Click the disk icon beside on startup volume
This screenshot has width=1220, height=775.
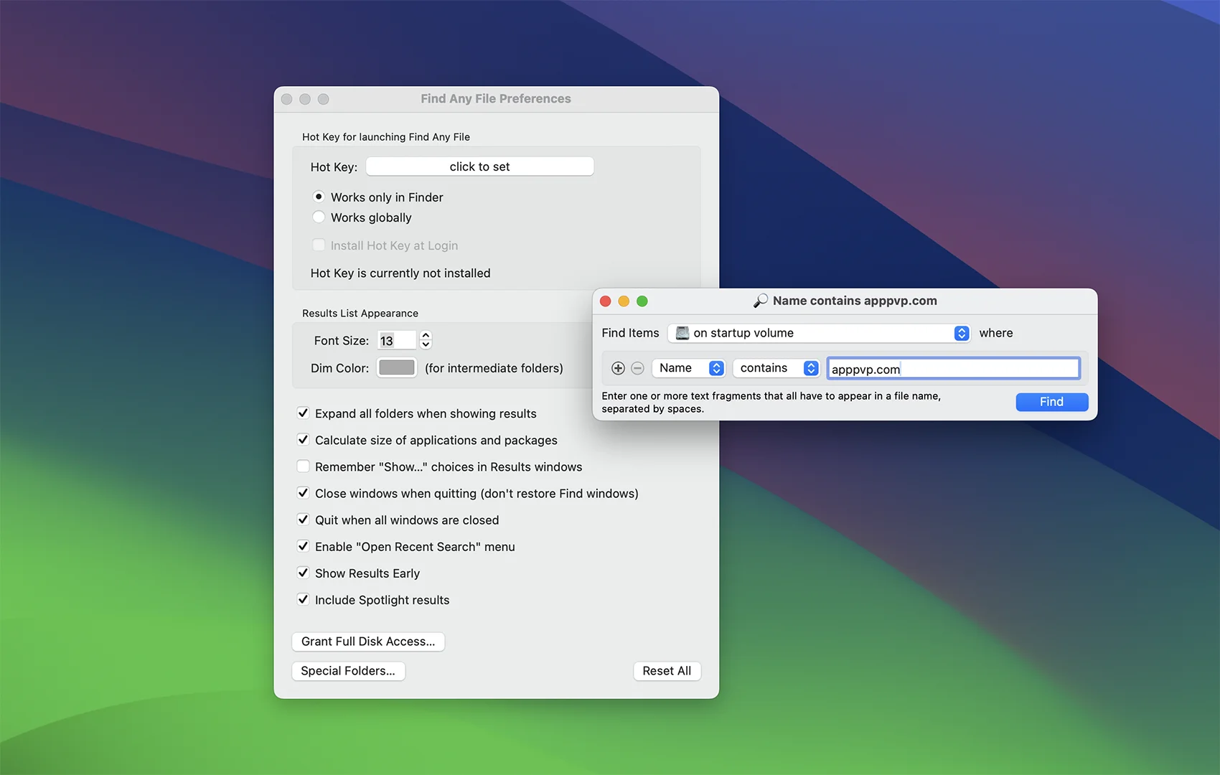(x=682, y=333)
